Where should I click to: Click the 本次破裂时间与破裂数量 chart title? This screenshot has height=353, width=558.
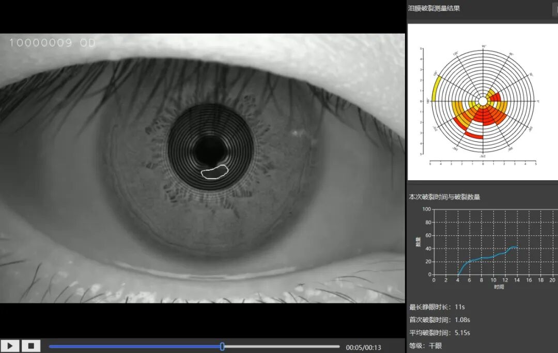click(444, 197)
